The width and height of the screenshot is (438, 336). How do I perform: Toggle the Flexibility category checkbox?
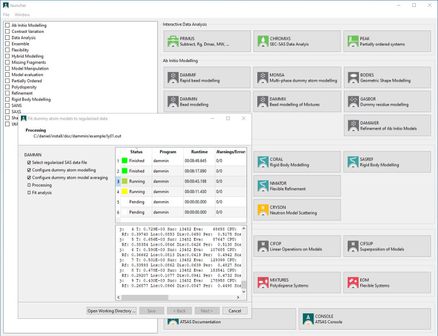tap(7, 50)
